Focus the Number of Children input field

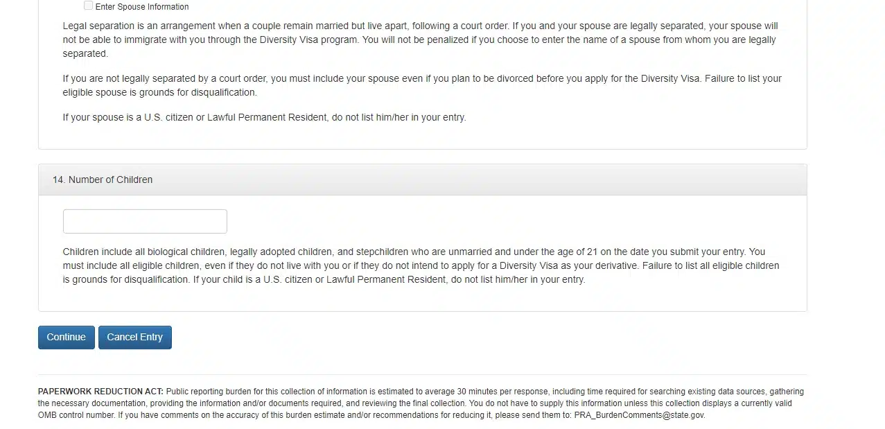pyautogui.click(x=145, y=221)
